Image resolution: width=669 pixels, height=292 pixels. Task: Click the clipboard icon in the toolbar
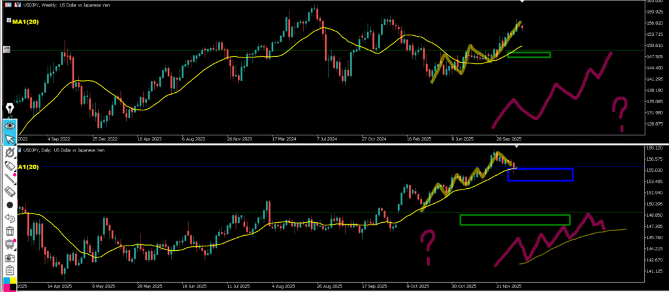(10, 270)
